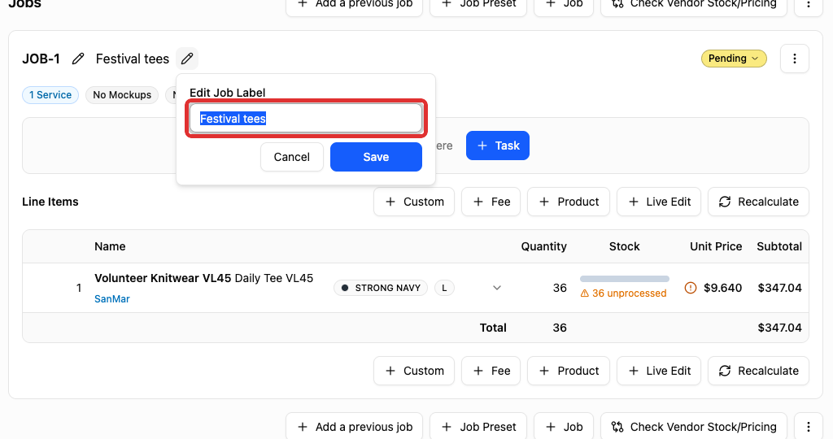Open the Pending status dropdown
The width and height of the screenshot is (833, 439).
(734, 59)
